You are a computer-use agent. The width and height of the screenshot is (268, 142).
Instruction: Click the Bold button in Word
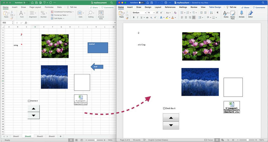pos(134,17)
